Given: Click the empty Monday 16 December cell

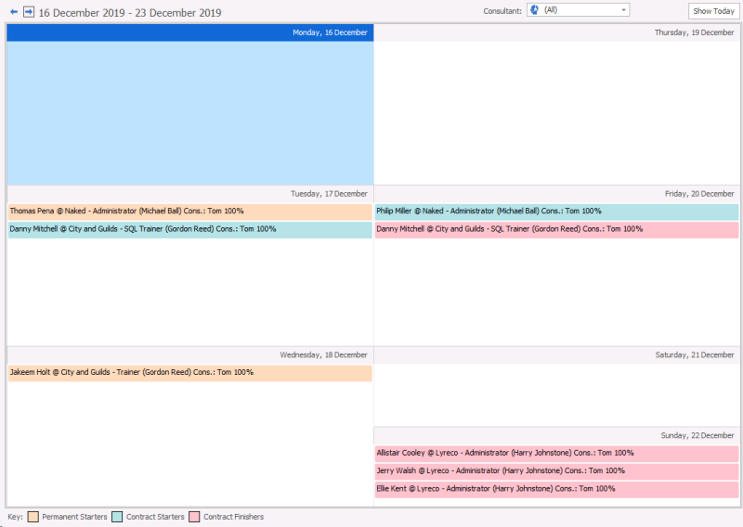Looking at the screenshot, I should click(x=190, y=111).
